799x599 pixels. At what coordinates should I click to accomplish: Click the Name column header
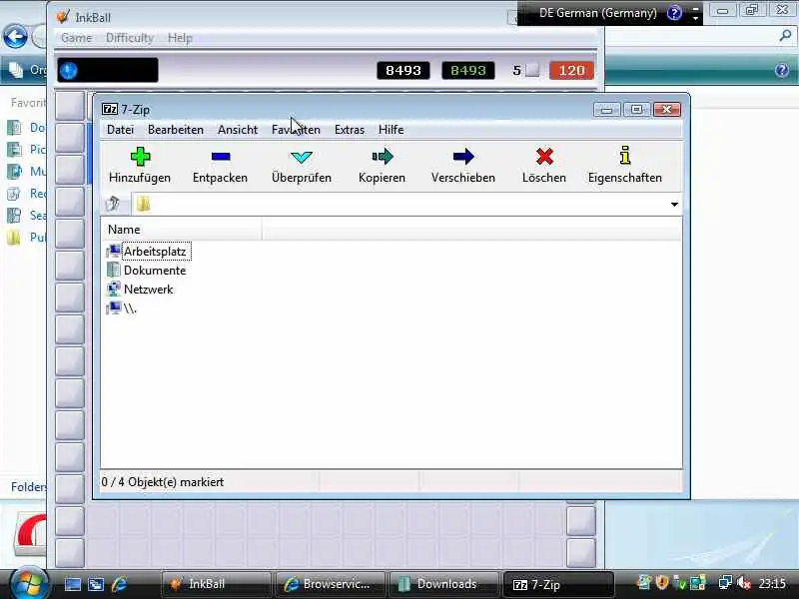pos(181,230)
